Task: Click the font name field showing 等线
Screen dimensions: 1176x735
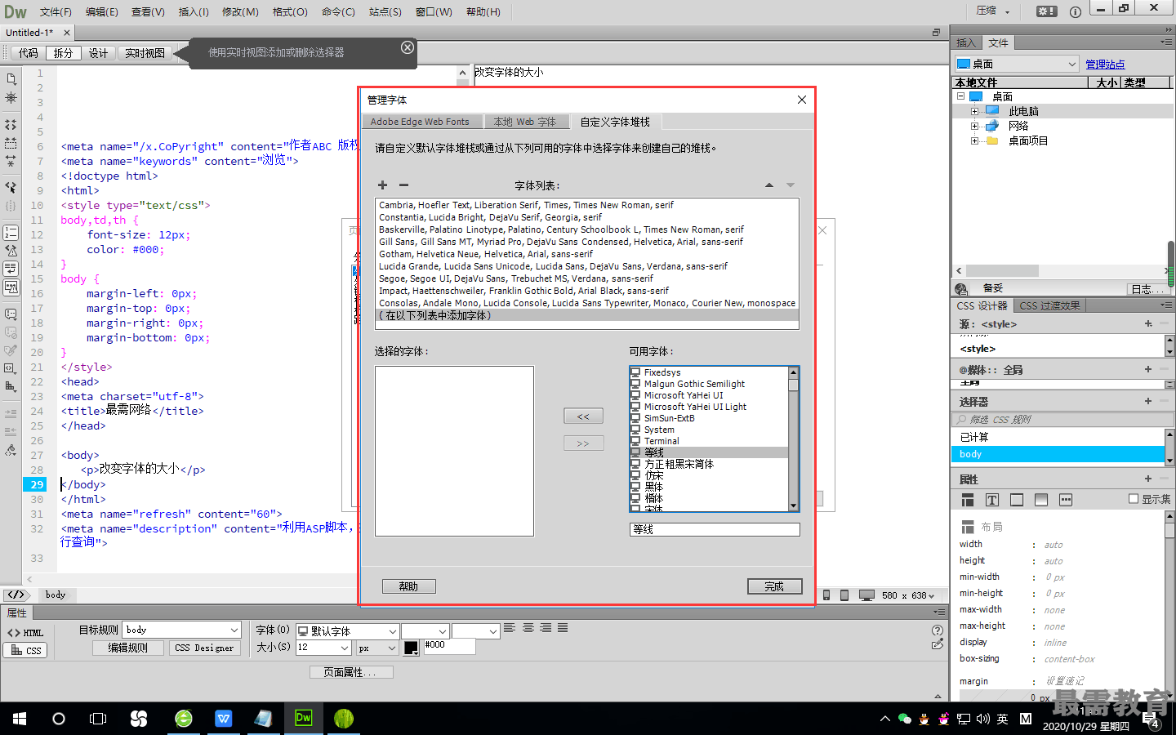Action: tap(715, 529)
